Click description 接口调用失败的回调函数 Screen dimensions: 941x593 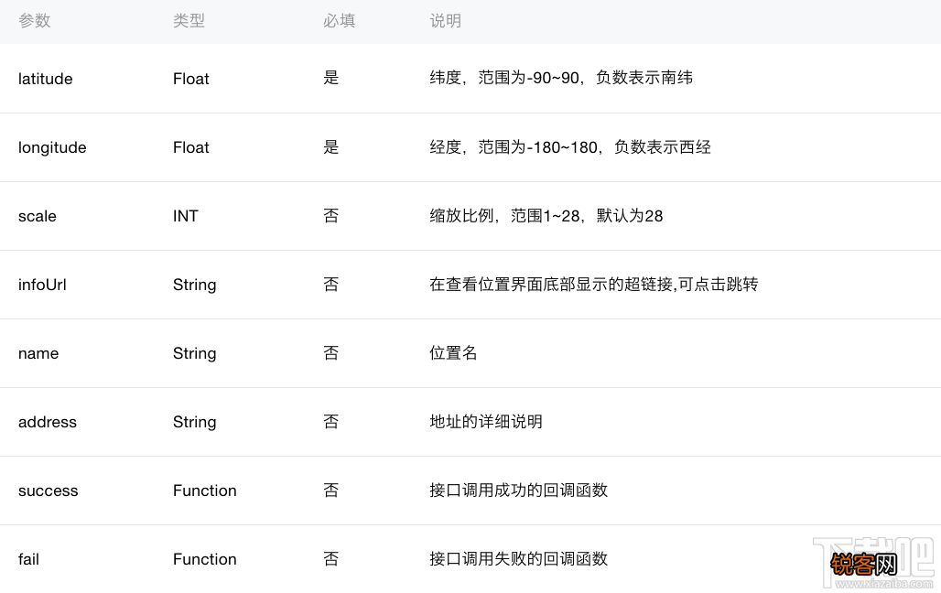(518, 559)
